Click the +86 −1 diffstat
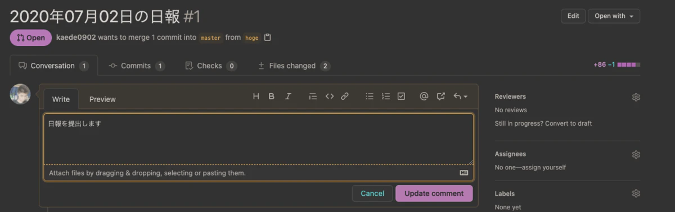This screenshot has width=675, height=212. click(616, 65)
